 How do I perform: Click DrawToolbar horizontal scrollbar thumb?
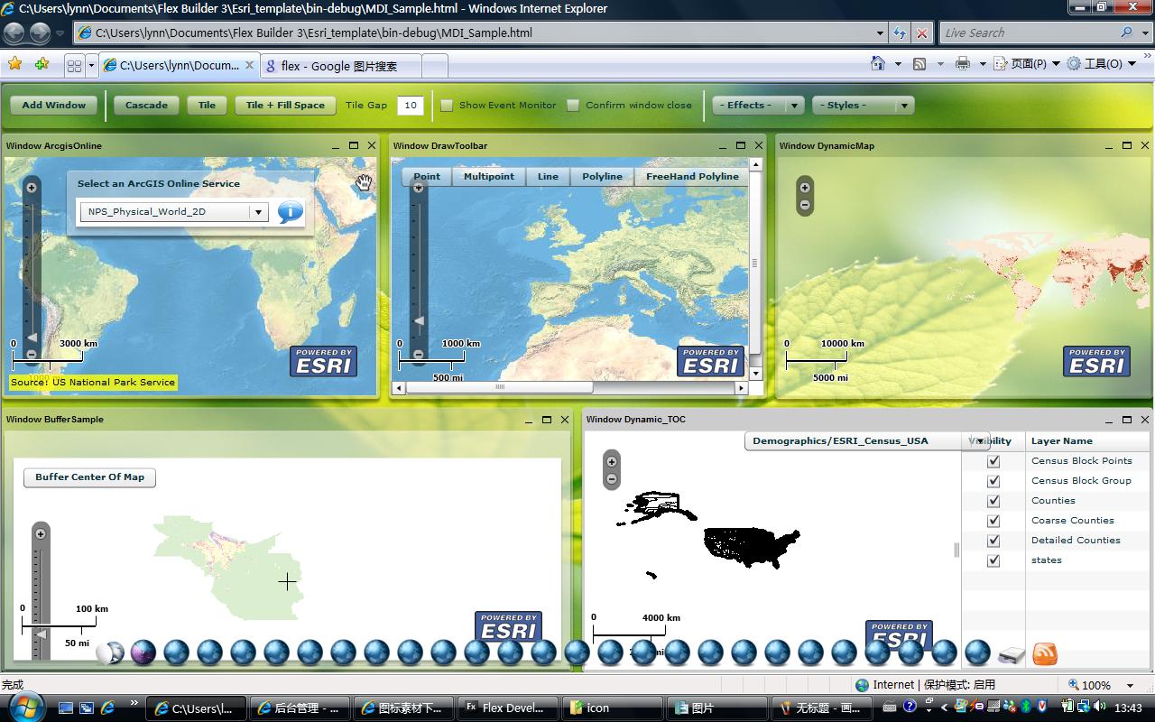pyautogui.click(x=499, y=387)
